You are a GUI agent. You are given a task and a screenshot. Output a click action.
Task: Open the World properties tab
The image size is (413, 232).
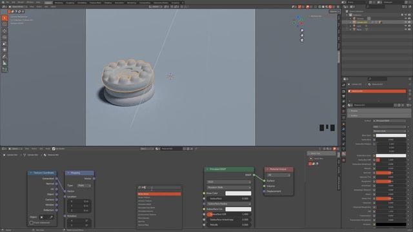click(x=343, y=111)
